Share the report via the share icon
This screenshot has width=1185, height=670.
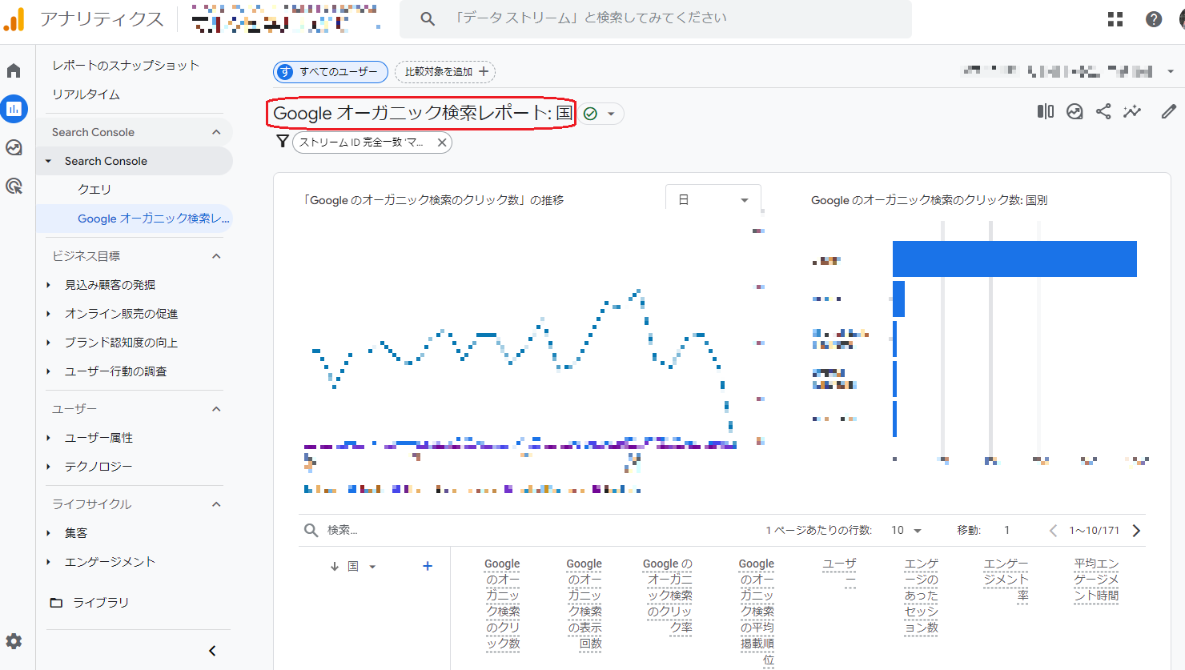click(x=1103, y=112)
